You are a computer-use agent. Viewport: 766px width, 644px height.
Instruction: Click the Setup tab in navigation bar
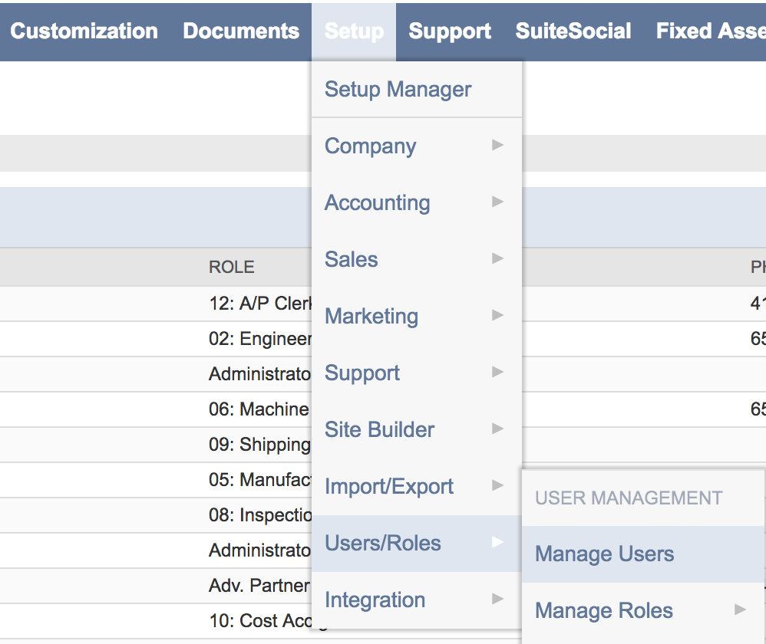click(354, 31)
